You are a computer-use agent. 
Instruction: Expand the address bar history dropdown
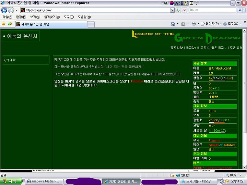pos(172,10)
